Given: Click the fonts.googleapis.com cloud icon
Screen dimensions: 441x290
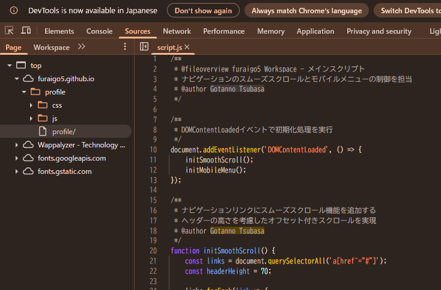Looking at the screenshot, I should tap(28, 158).
